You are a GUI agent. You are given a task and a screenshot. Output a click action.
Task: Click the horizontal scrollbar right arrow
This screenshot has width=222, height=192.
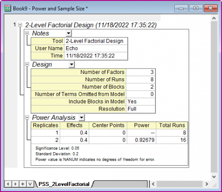point(207,184)
